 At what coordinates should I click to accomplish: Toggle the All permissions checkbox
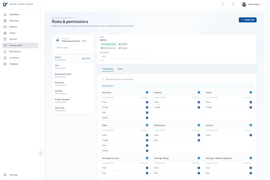(x=250, y=86)
